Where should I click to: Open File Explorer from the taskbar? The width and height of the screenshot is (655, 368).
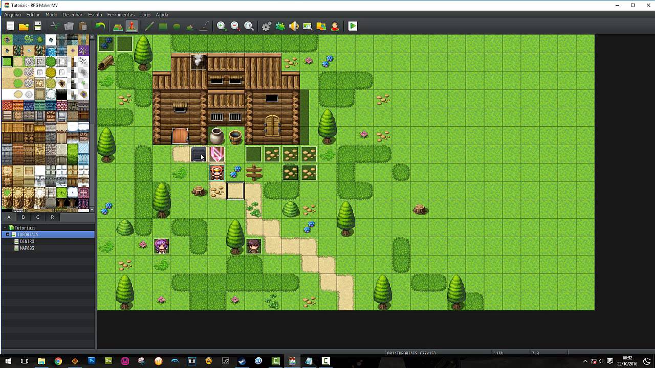pyautogui.click(x=41, y=361)
